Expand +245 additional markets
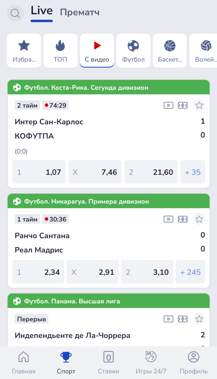This screenshot has width=217, height=379. click(x=190, y=272)
